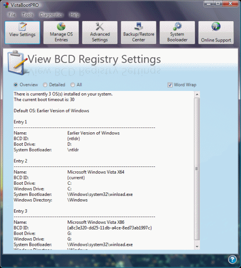Click the scrollbar up arrow
The width and height of the screenshot is (241, 268).
[197, 94]
